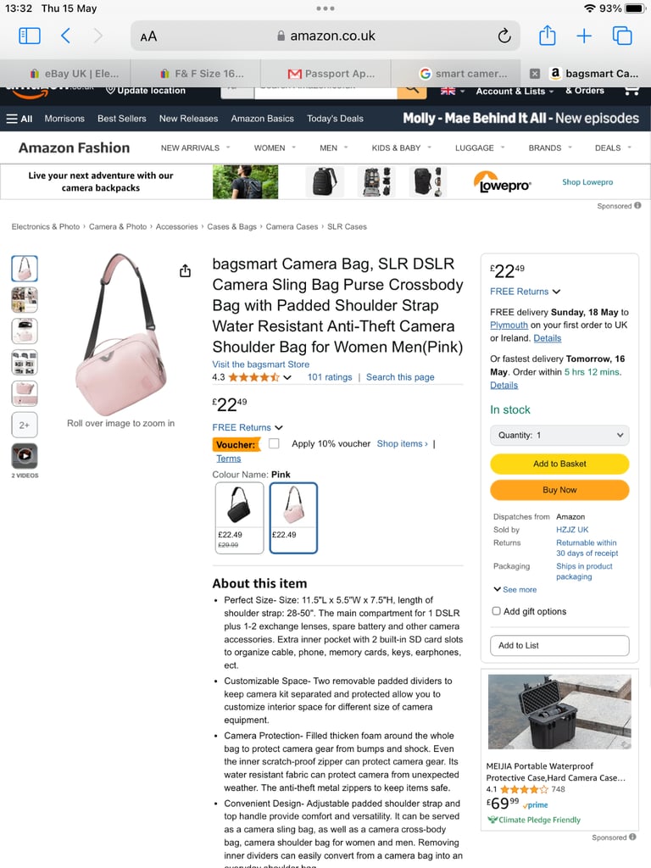
Task: Visit the bagsmart Store link
Action: coord(261,364)
